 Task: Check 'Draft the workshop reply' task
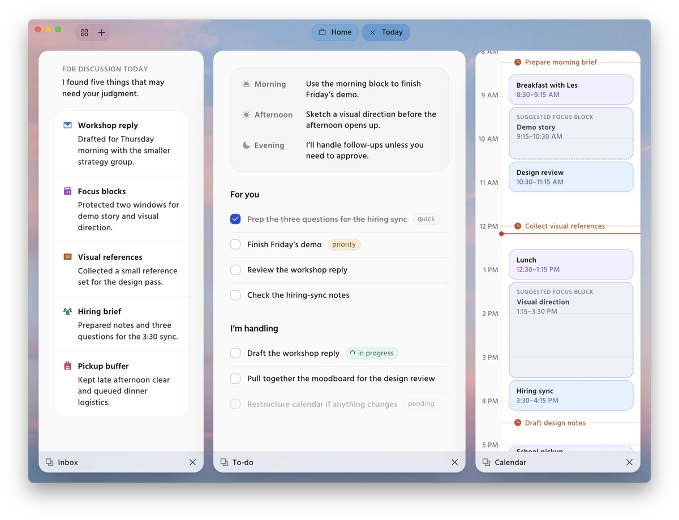pyautogui.click(x=235, y=353)
